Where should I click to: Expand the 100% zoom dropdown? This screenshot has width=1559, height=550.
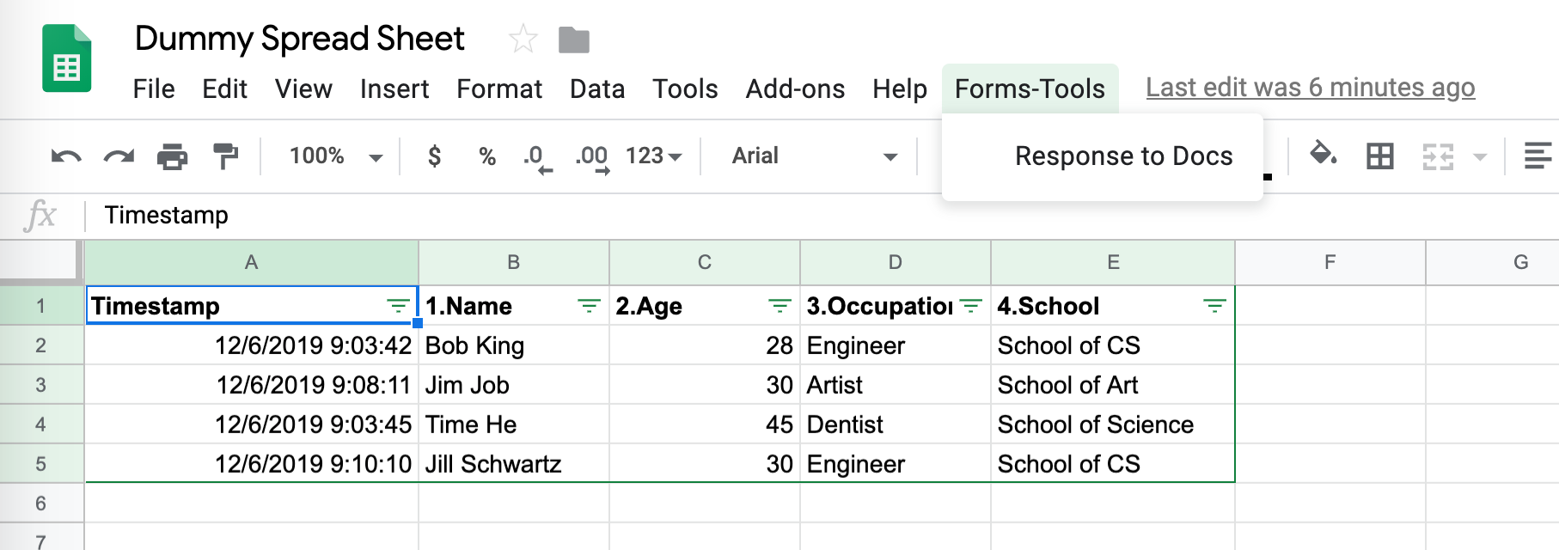pos(335,156)
